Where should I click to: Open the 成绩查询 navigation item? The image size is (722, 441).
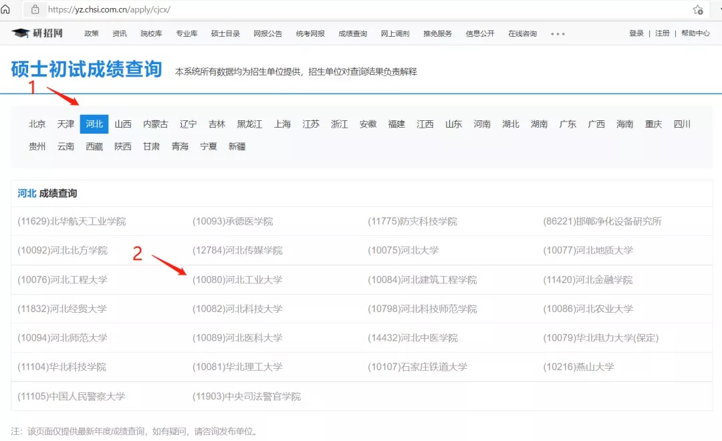(352, 34)
